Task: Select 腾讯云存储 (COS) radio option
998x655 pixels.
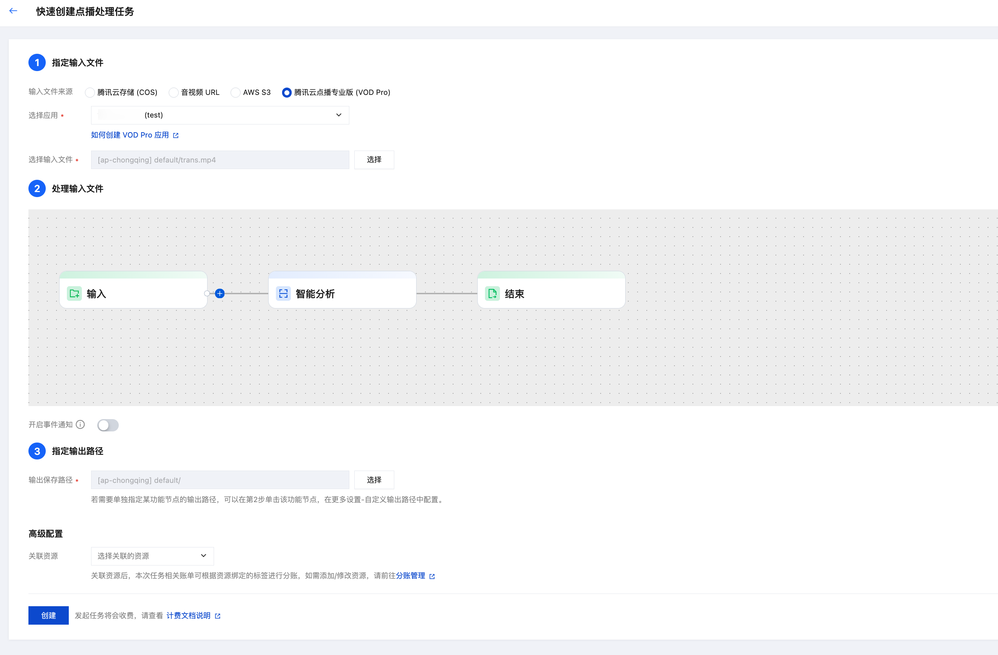Action: tap(90, 93)
